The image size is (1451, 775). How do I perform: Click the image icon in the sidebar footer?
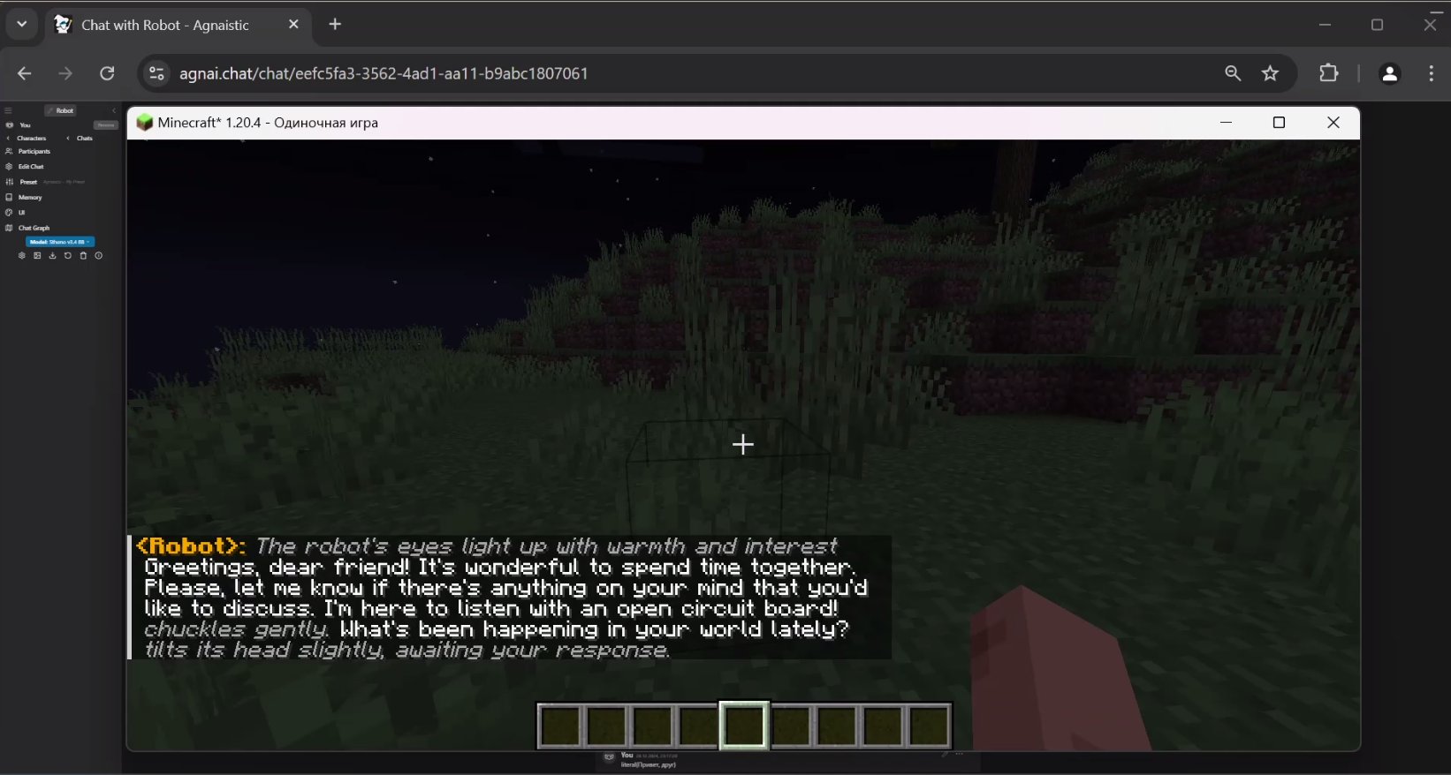tap(37, 256)
